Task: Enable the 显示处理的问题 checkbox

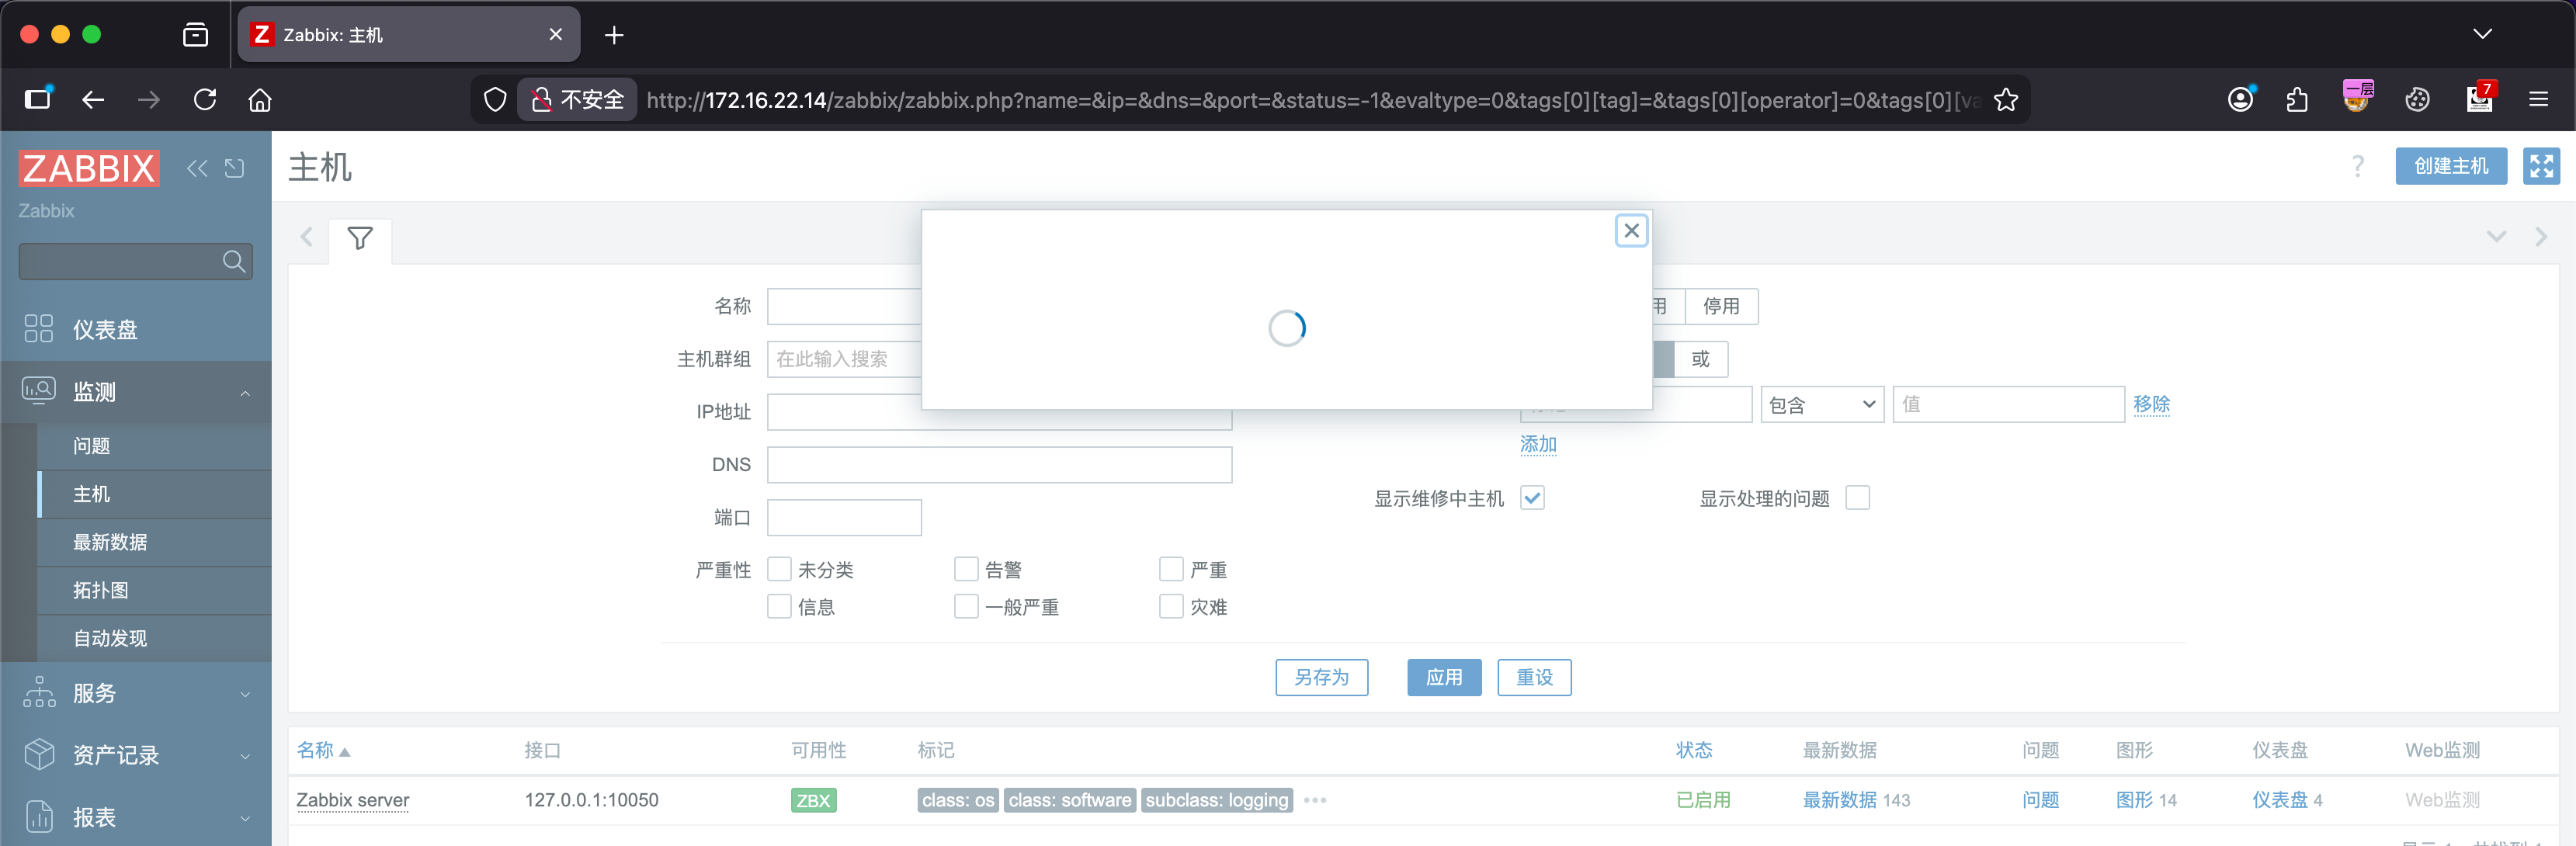Action: pos(1857,498)
